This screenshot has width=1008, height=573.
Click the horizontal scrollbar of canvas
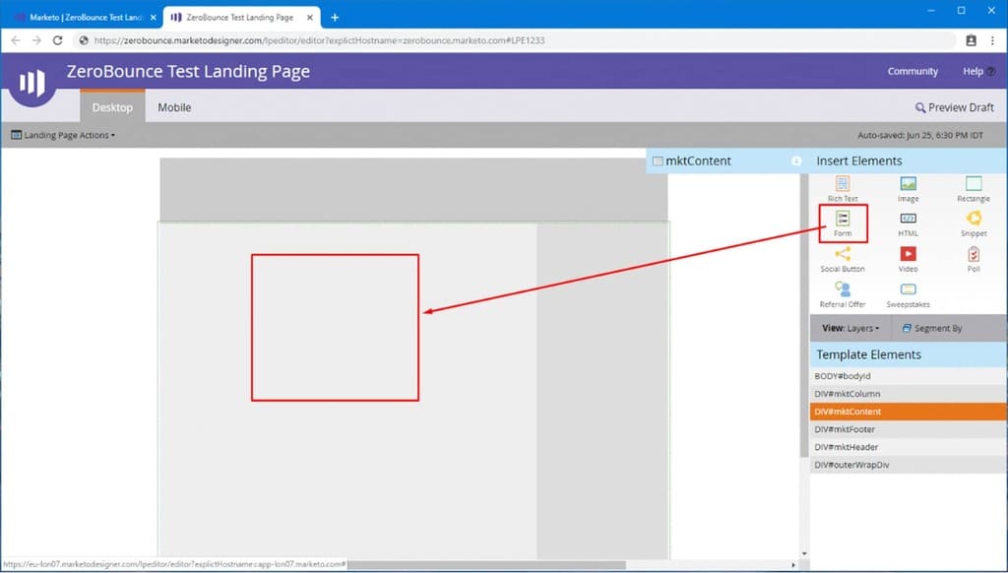pos(485,565)
